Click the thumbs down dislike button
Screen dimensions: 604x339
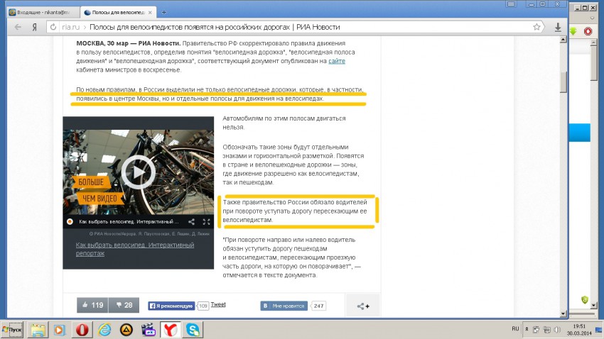122,306
